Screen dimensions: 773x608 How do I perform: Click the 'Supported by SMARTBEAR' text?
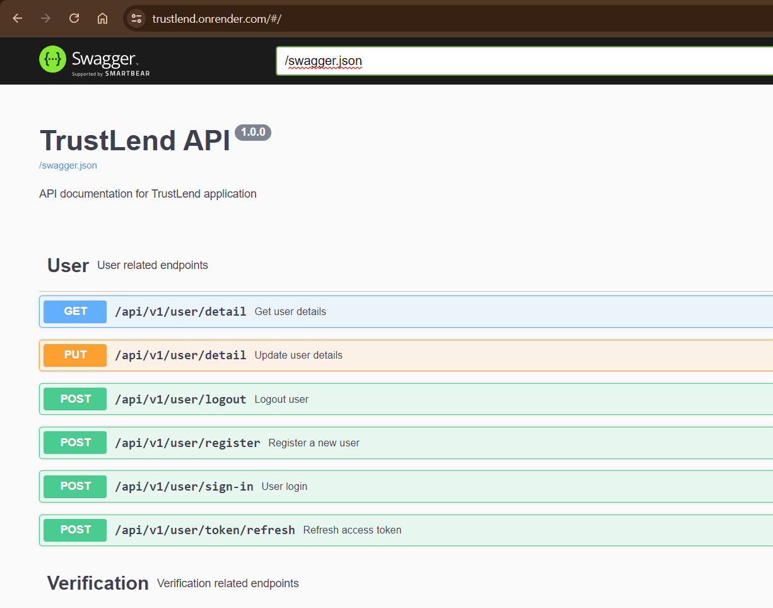(x=111, y=74)
